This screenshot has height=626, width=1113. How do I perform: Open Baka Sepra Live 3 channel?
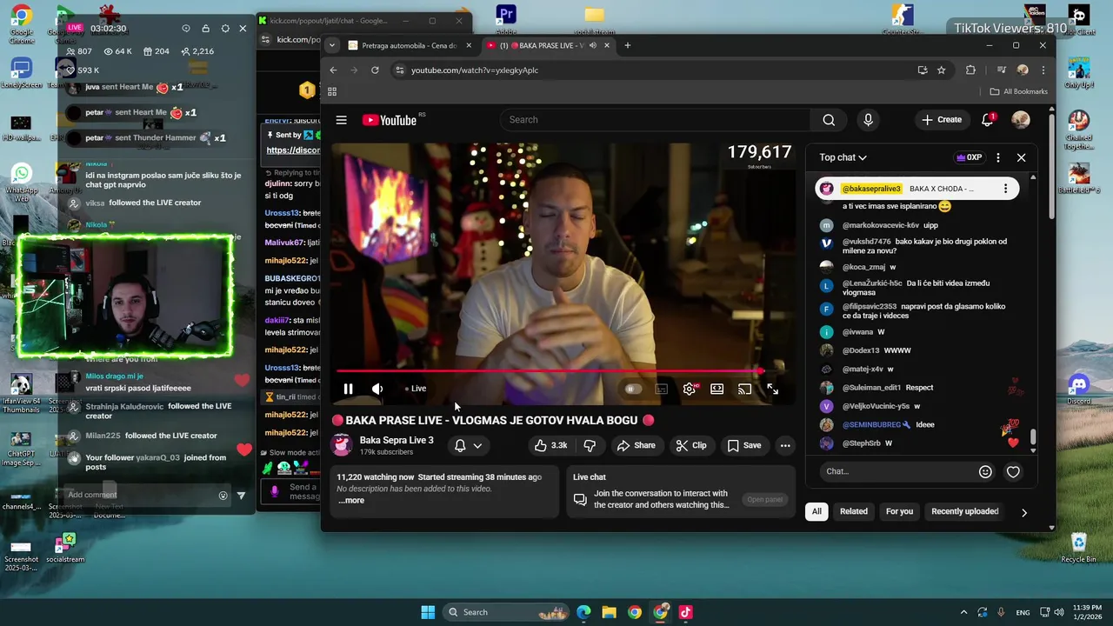pos(397,440)
